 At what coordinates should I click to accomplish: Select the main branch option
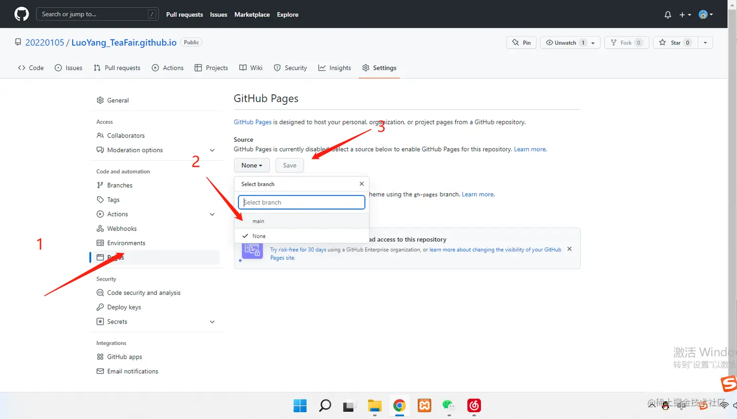[301, 221]
